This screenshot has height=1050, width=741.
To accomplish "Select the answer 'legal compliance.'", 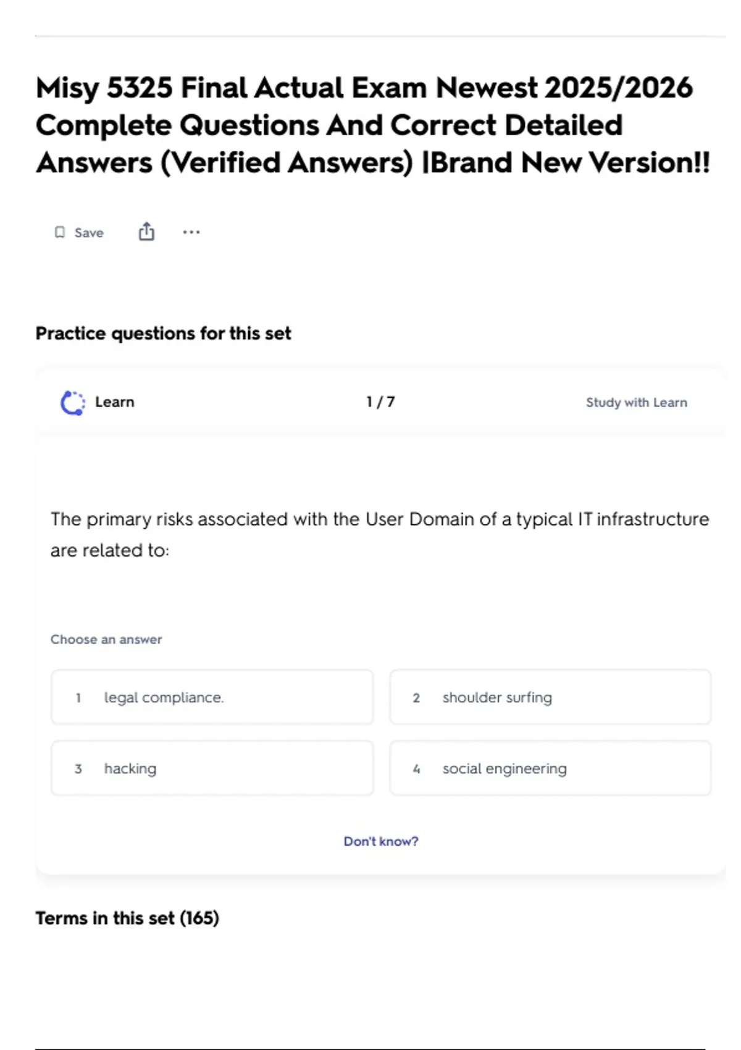I will coord(212,697).
